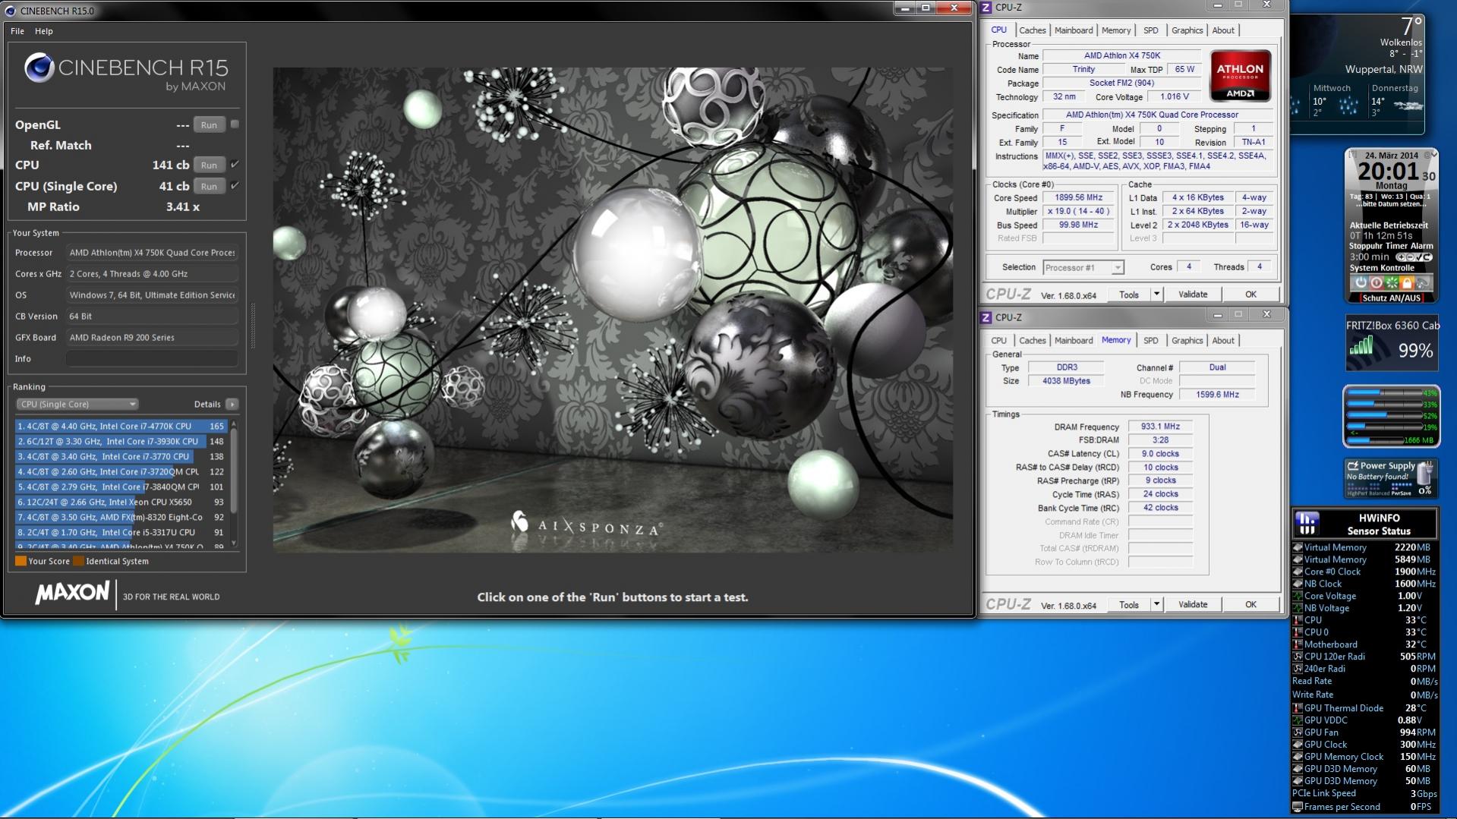1457x819 pixels.
Task: Click the Identical System legend swatch
Action: click(x=78, y=562)
